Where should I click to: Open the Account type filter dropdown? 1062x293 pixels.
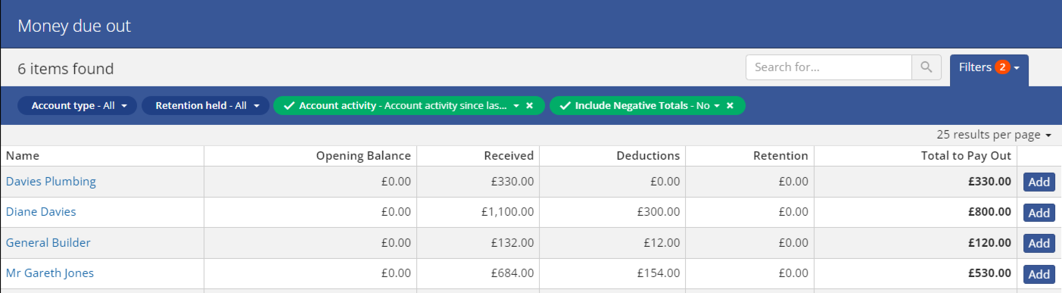point(77,106)
